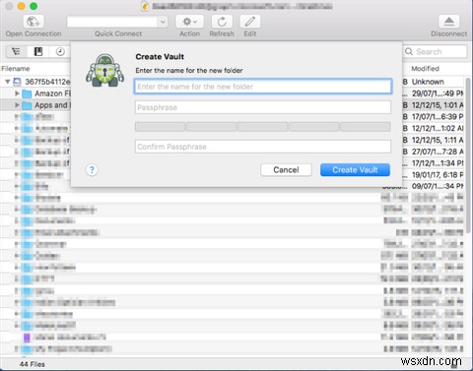The image size is (473, 371).
Task: Confirm with the Create Vault button
Action: [355, 170]
